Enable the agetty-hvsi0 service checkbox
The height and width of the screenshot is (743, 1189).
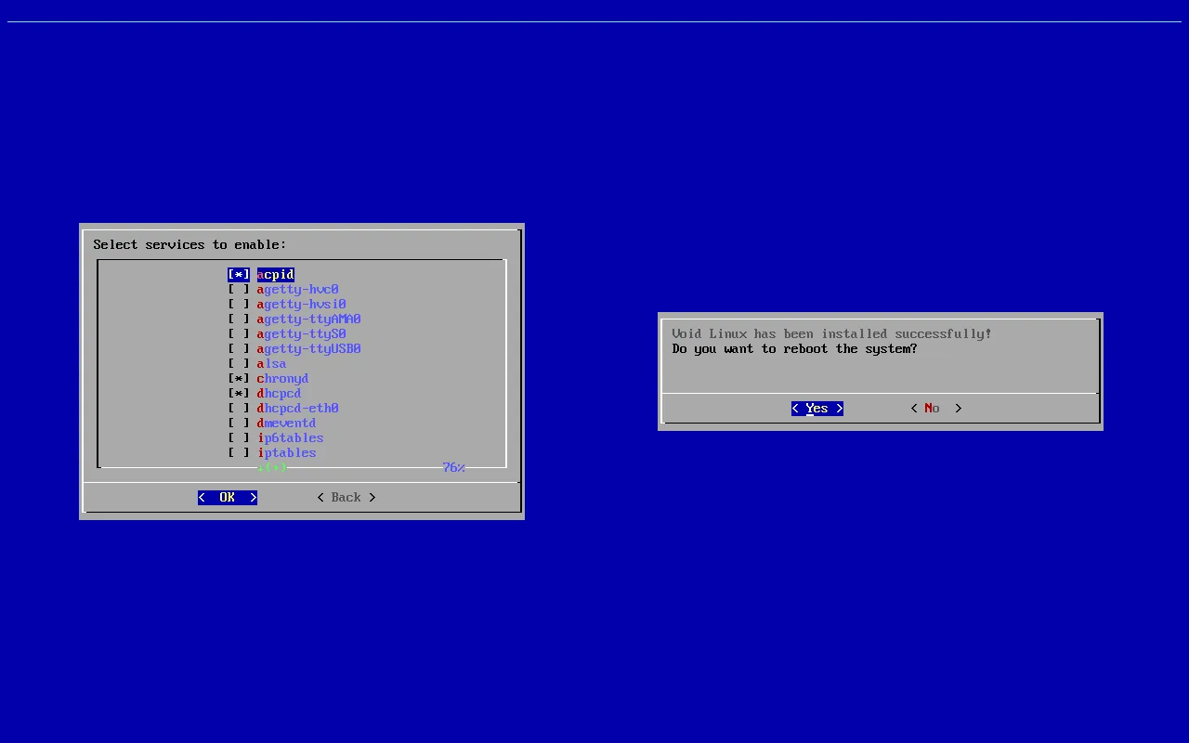tap(239, 305)
